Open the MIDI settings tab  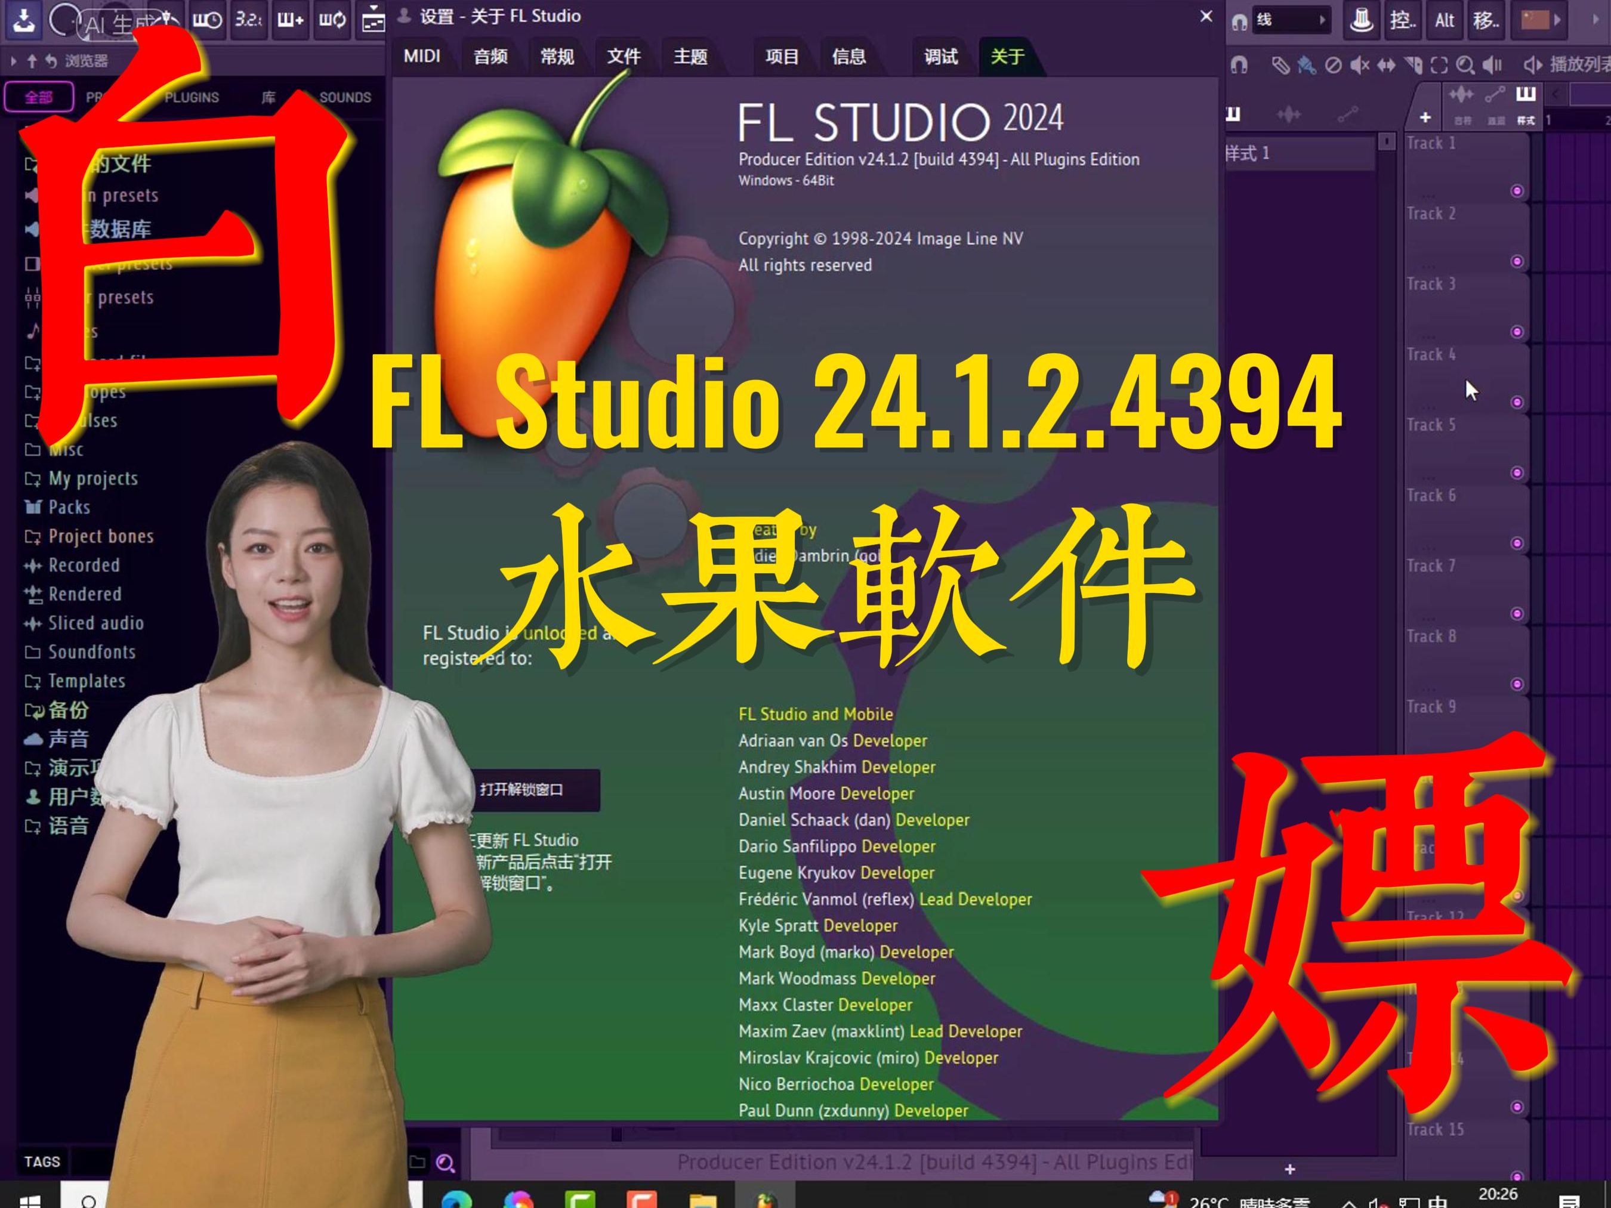point(422,56)
